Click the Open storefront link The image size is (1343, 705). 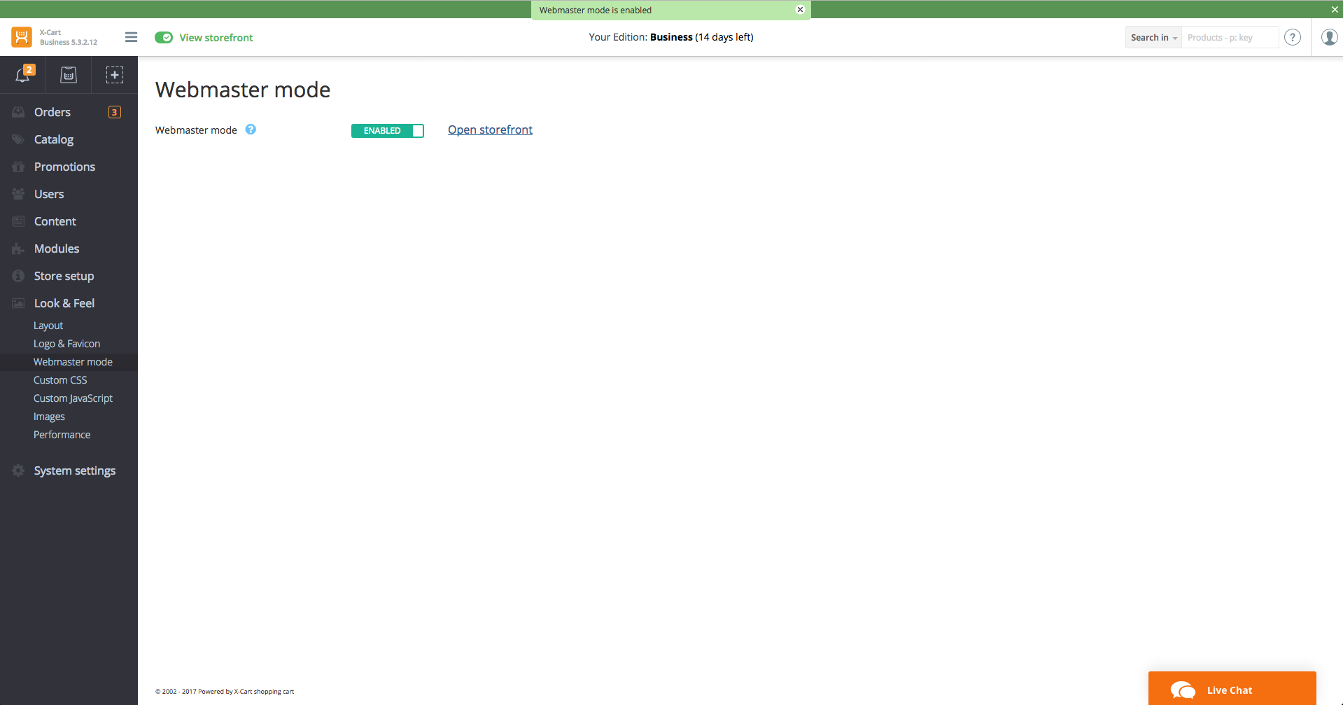pyautogui.click(x=490, y=130)
